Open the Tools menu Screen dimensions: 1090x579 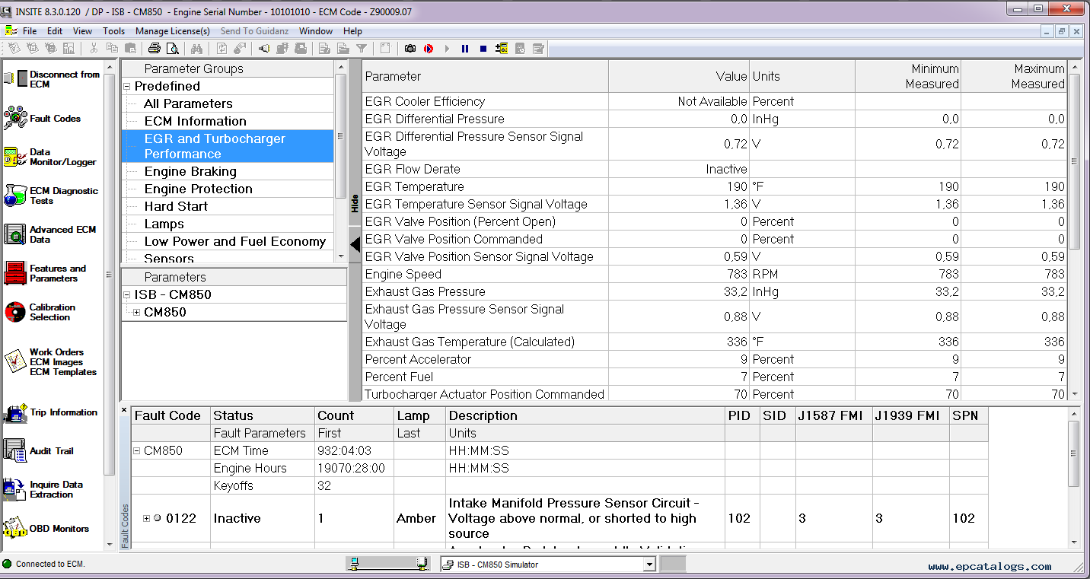[x=113, y=31]
